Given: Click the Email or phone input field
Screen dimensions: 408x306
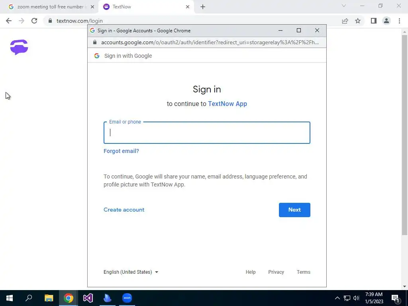Looking at the screenshot, I should click(207, 133).
